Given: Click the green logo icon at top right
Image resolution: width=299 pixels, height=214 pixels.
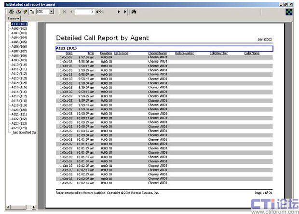Looking at the screenshot, I should coord(289,12).
